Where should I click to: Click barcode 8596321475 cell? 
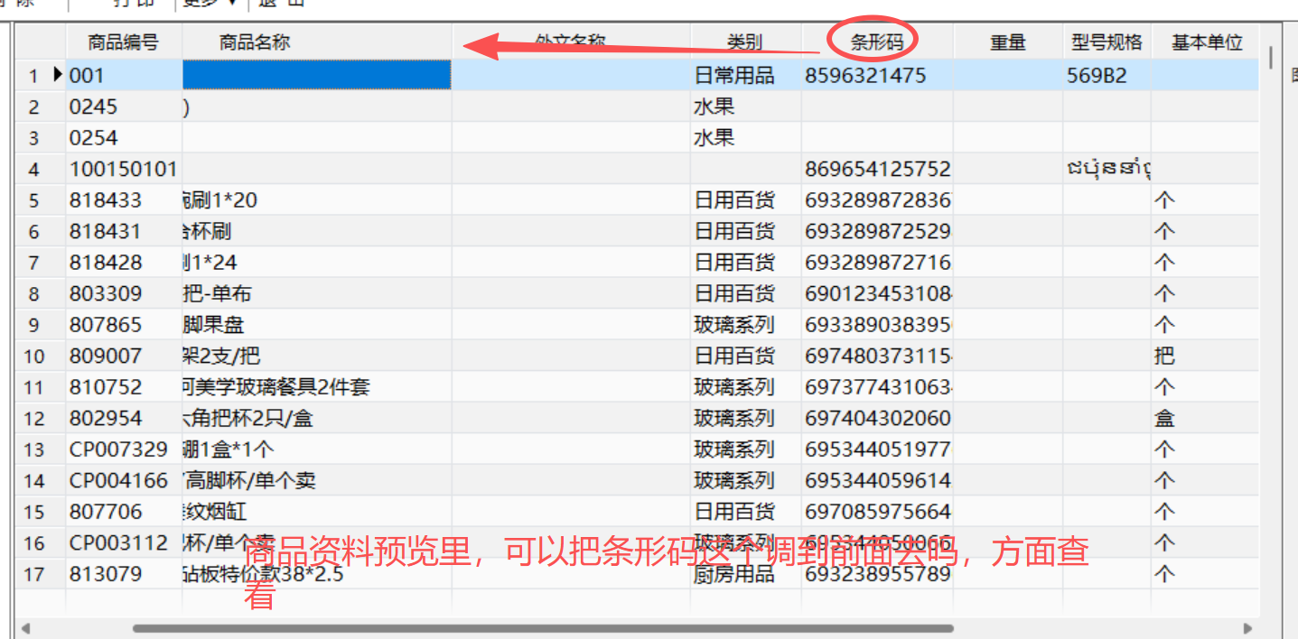[x=877, y=75]
